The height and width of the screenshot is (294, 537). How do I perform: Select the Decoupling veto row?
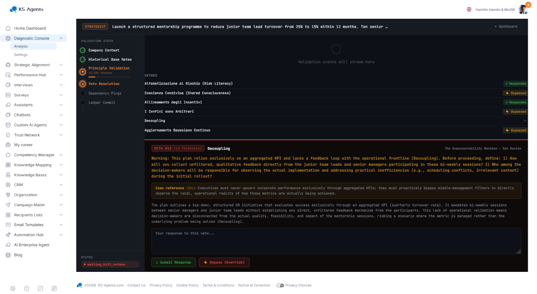point(336,121)
